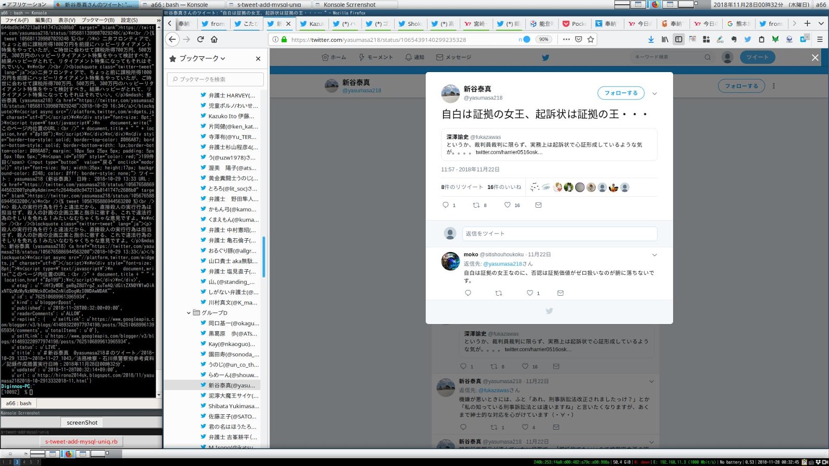Open Twitter 通知 notifications
Viewport: 829px width, 466px height.
[x=414, y=57]
